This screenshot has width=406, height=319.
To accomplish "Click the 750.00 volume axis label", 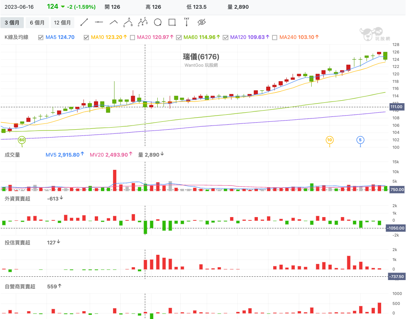I will (397, 189).
